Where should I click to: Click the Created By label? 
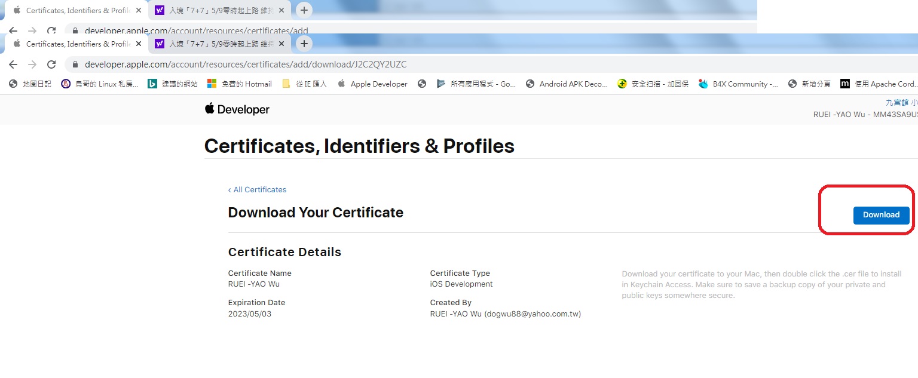451,302
